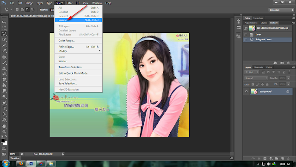
Task: Toggle Background layer visibility eye
Action: (246, 92)
